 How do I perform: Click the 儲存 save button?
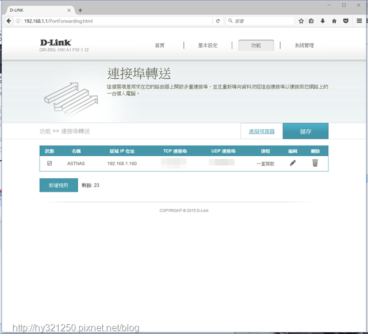[305, 131]
